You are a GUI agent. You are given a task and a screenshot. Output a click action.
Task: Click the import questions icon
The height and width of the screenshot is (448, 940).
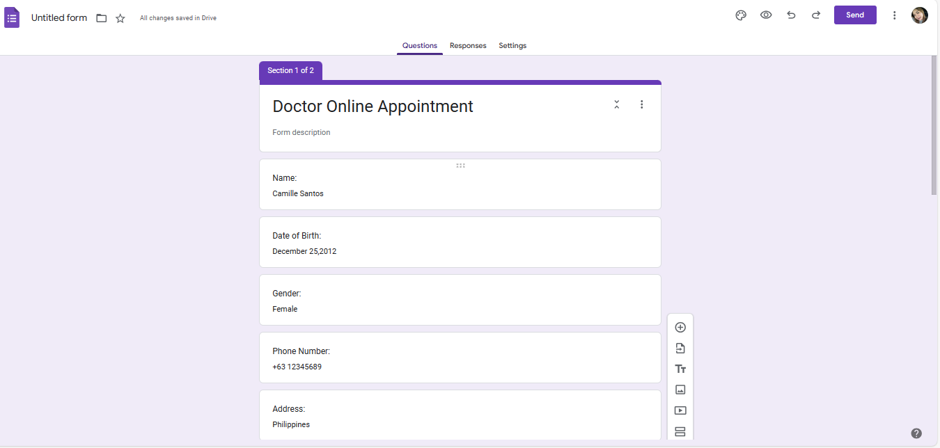tap(680, 349)
